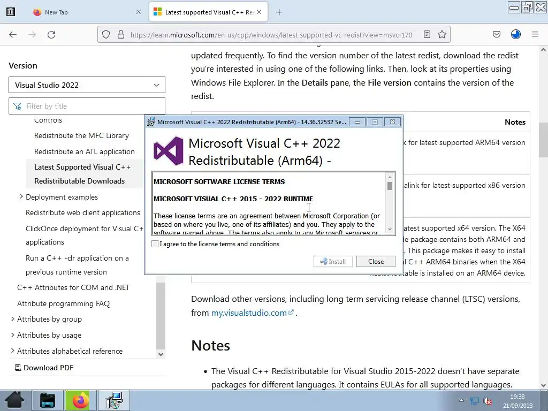Image resolution: width=548 pixels, height=411 pixels.
Task: Show hidden tray icons arrow
Action: click(461, 400)
